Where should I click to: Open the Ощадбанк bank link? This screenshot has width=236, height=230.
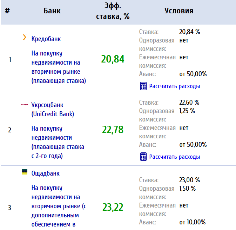[x=46, y=173]
